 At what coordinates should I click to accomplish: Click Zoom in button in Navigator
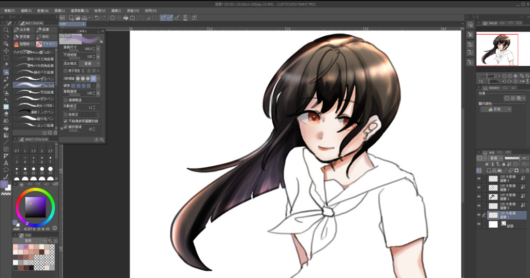click(510, 76)
